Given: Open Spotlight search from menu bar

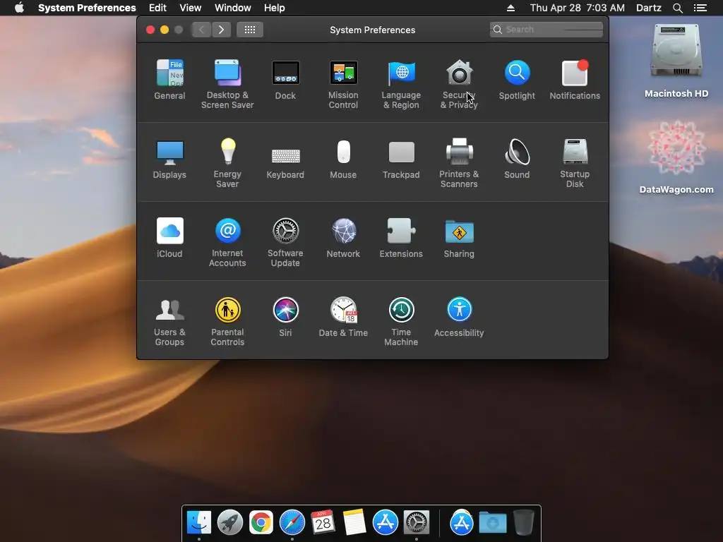Looking at the screenshot, I should coord(678,8).
